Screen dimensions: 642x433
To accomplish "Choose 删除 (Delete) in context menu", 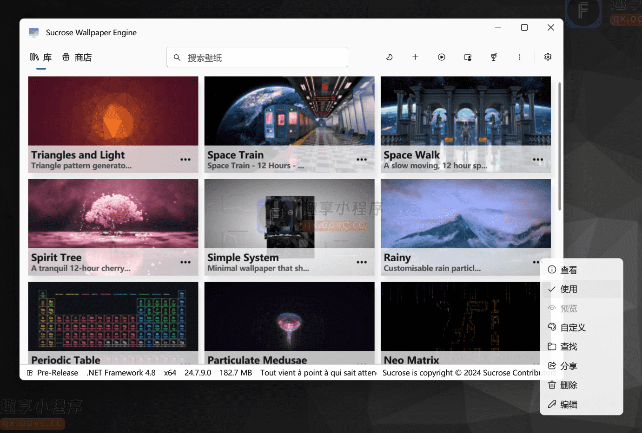I will click(582, 385).
